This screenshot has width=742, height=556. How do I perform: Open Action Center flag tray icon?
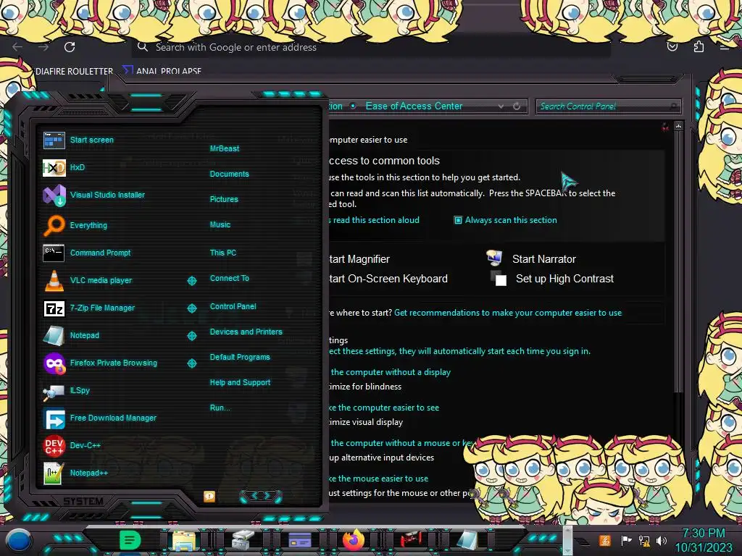(x=626, y=540)
